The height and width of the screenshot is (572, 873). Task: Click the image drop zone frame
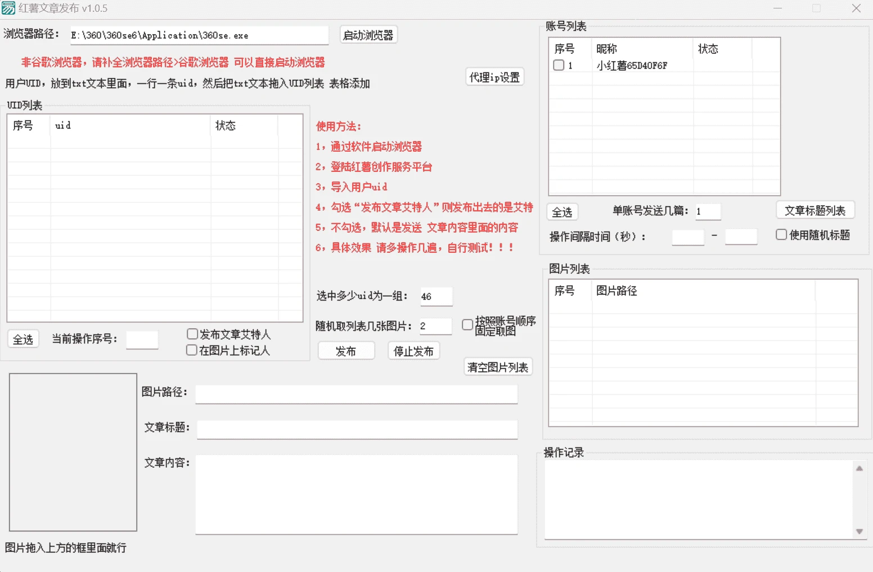pos(72,451)
